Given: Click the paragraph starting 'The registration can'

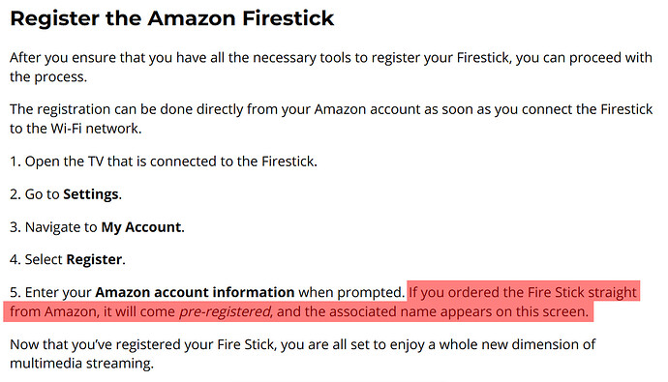Looking at the screenshot, I should click(x=331, y=119).
